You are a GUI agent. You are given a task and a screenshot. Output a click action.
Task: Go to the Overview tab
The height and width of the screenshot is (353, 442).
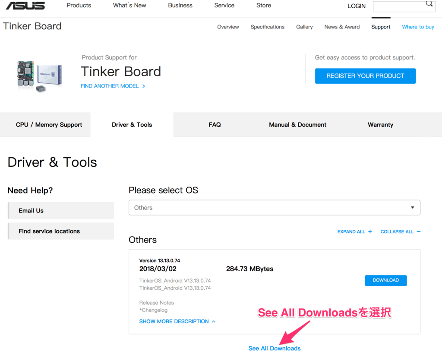[228, 27]
